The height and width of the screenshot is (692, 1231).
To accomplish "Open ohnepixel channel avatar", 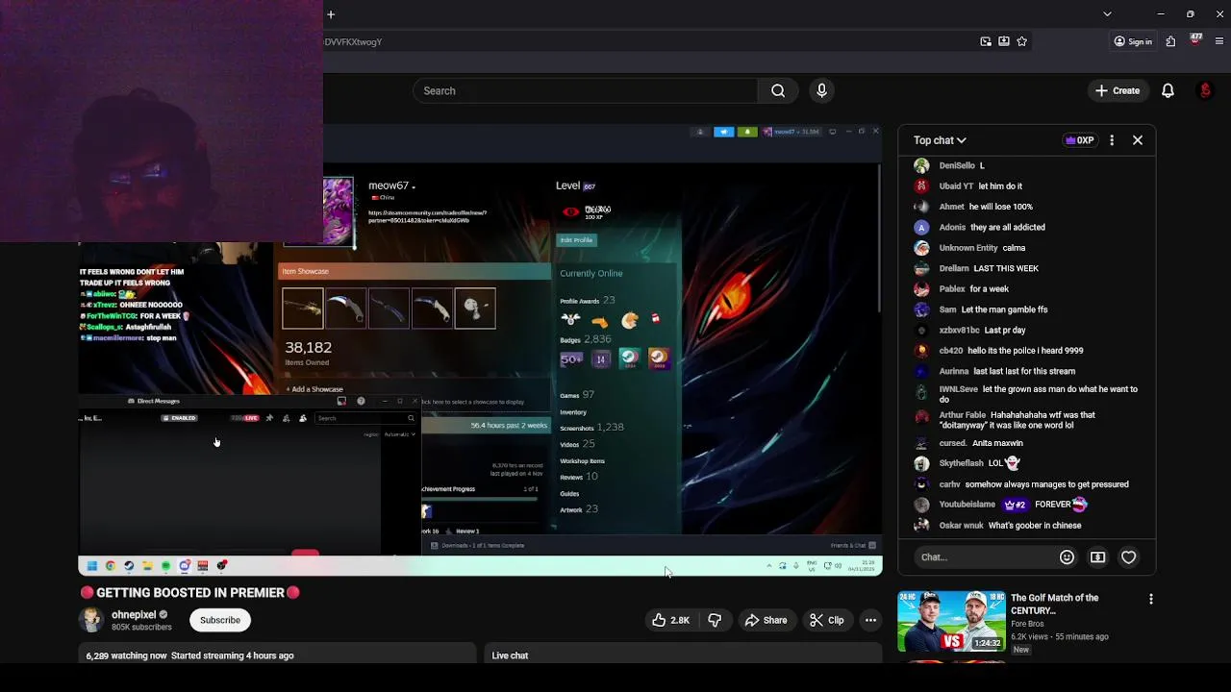I will [92, 620].
